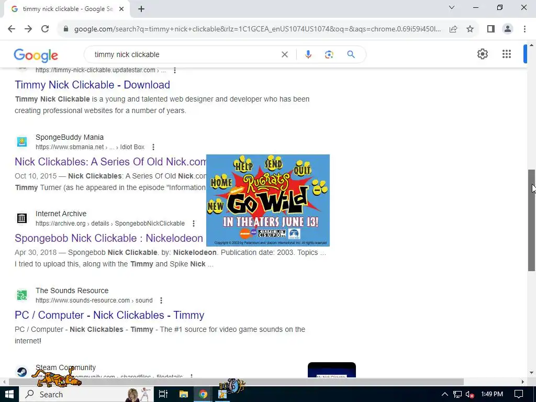Open Spongebob Nick Clickable : Nickelodeon result
Screen dimensions: 536x402
pos(109,238)
